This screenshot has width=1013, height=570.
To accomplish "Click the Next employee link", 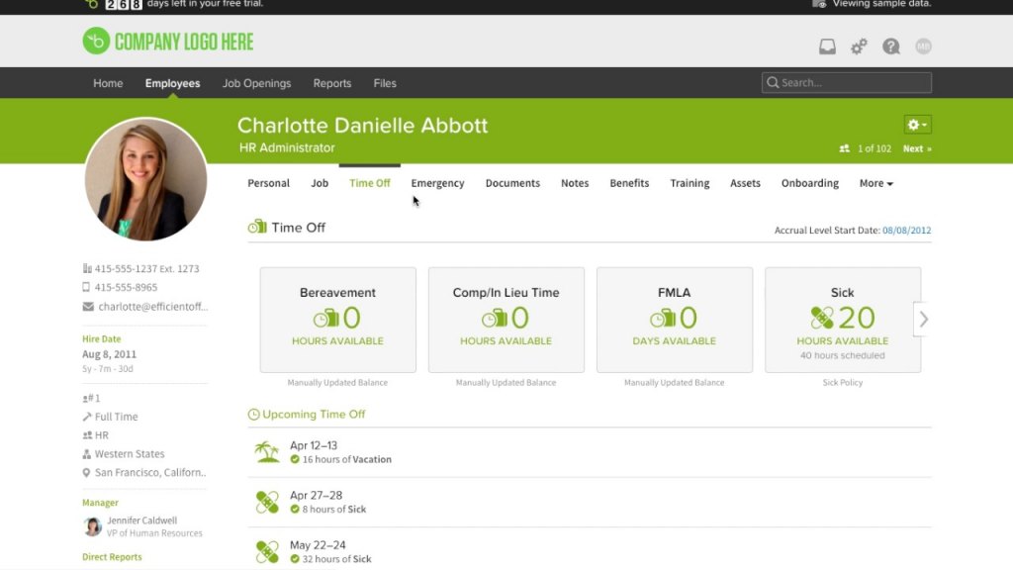I will (x=915, y=147).
